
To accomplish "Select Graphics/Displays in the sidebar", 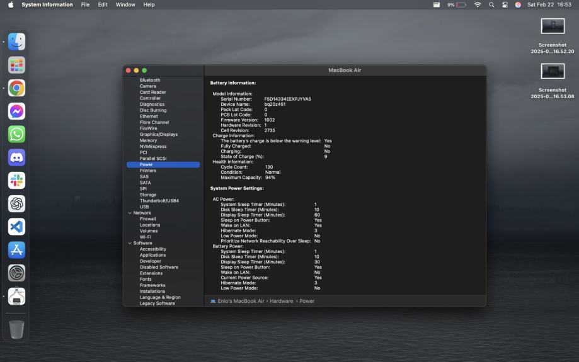I will click(159, 134).
